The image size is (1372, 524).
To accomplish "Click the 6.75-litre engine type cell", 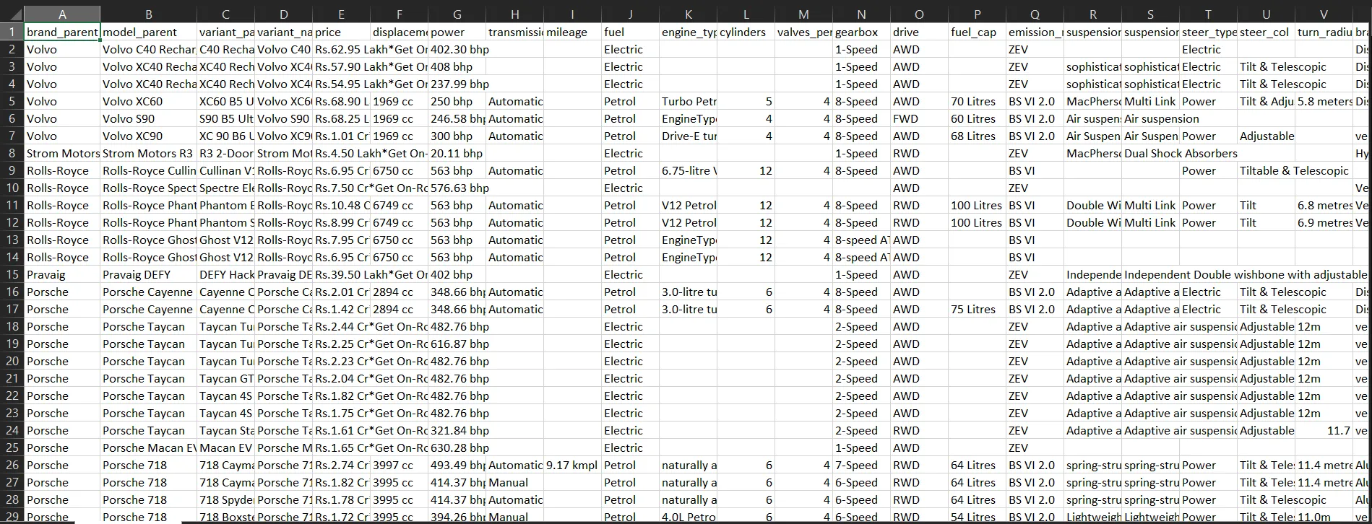I will pos(688,170).
